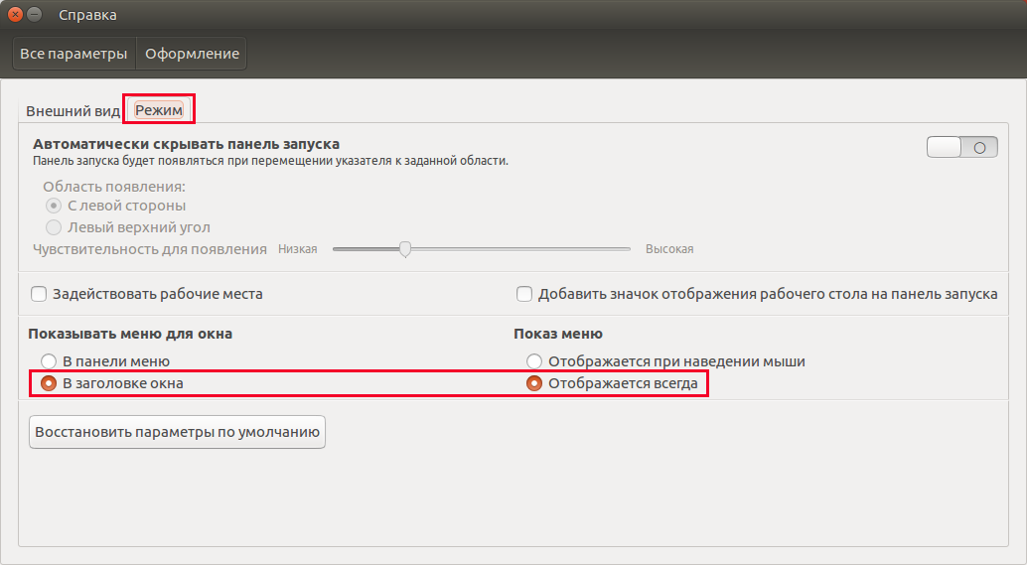
Task: Select В панели меню radio button
Action: 105,361
